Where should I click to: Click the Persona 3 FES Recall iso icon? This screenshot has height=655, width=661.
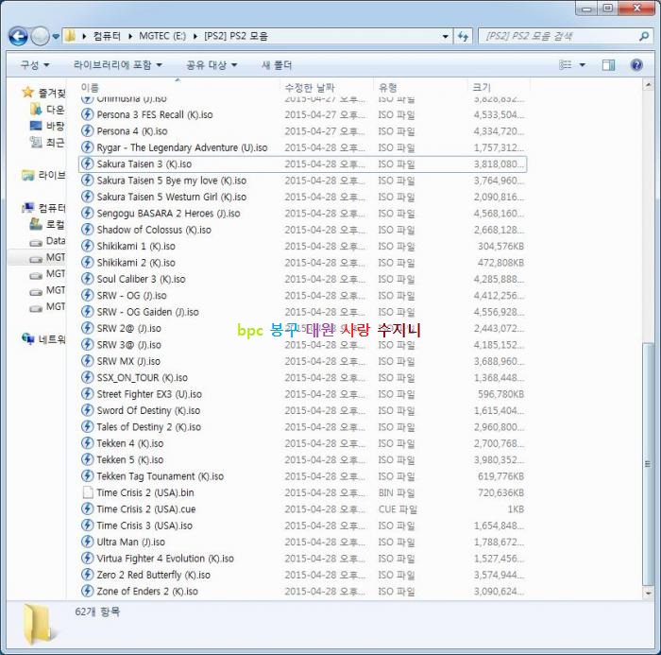click(87, 114)
